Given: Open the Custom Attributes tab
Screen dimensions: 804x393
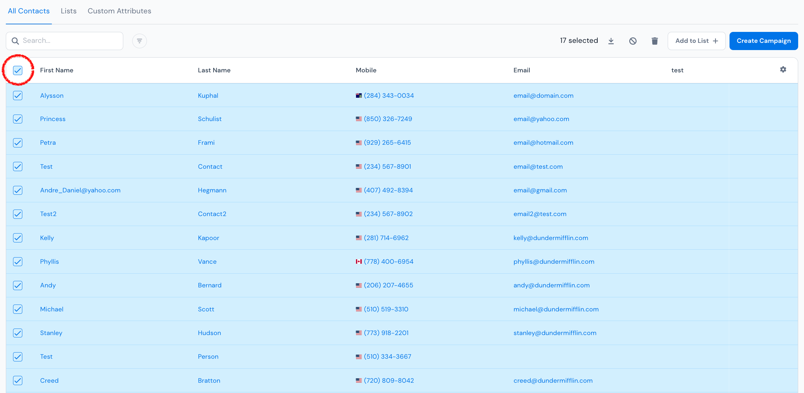Looking at the screenshot, I should click(x=119, y=11).
